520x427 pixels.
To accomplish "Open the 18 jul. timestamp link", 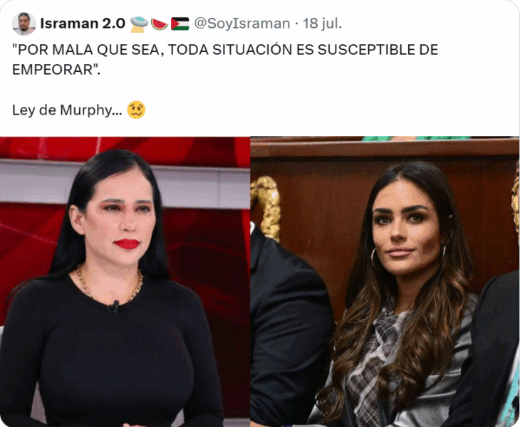I will pos(323,23).
